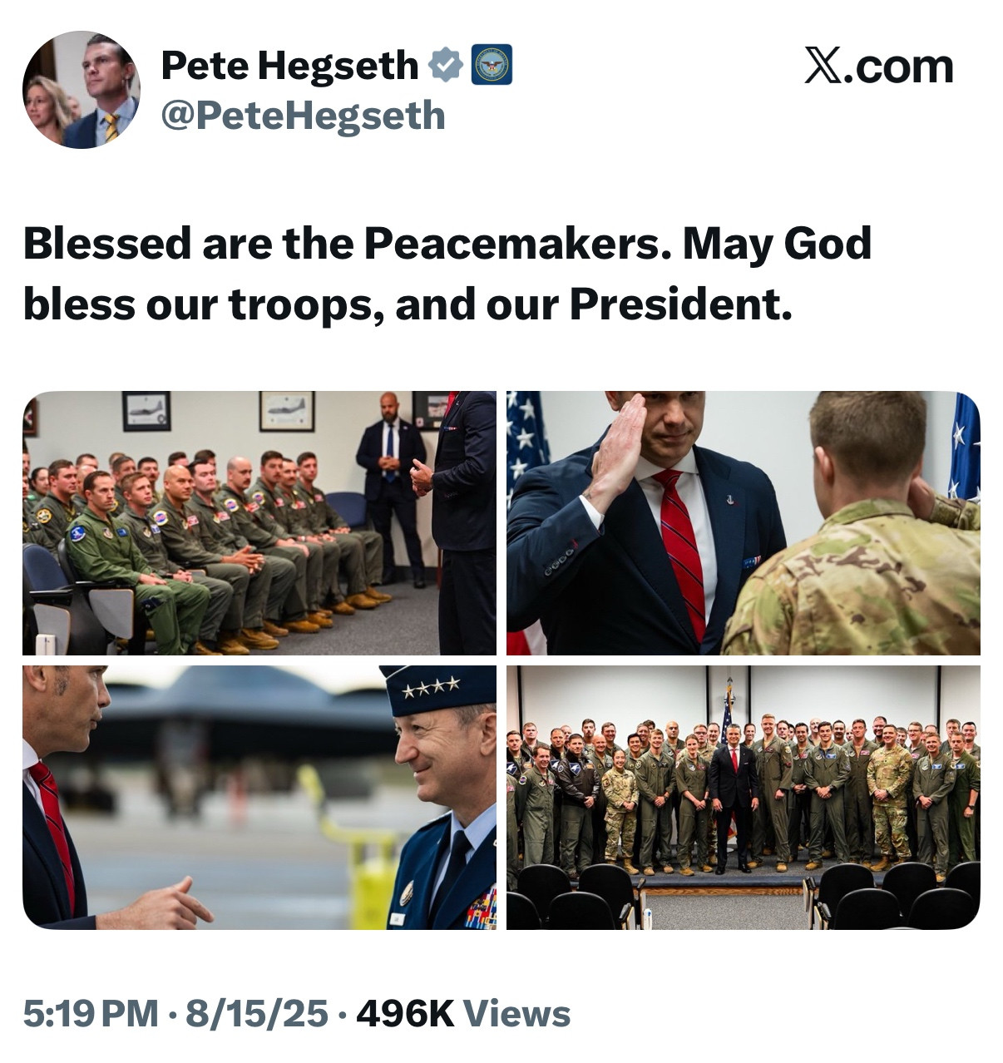Open the circular profile avatar photo
The height and width of the screenshot is (1063, 1003).
81,90
